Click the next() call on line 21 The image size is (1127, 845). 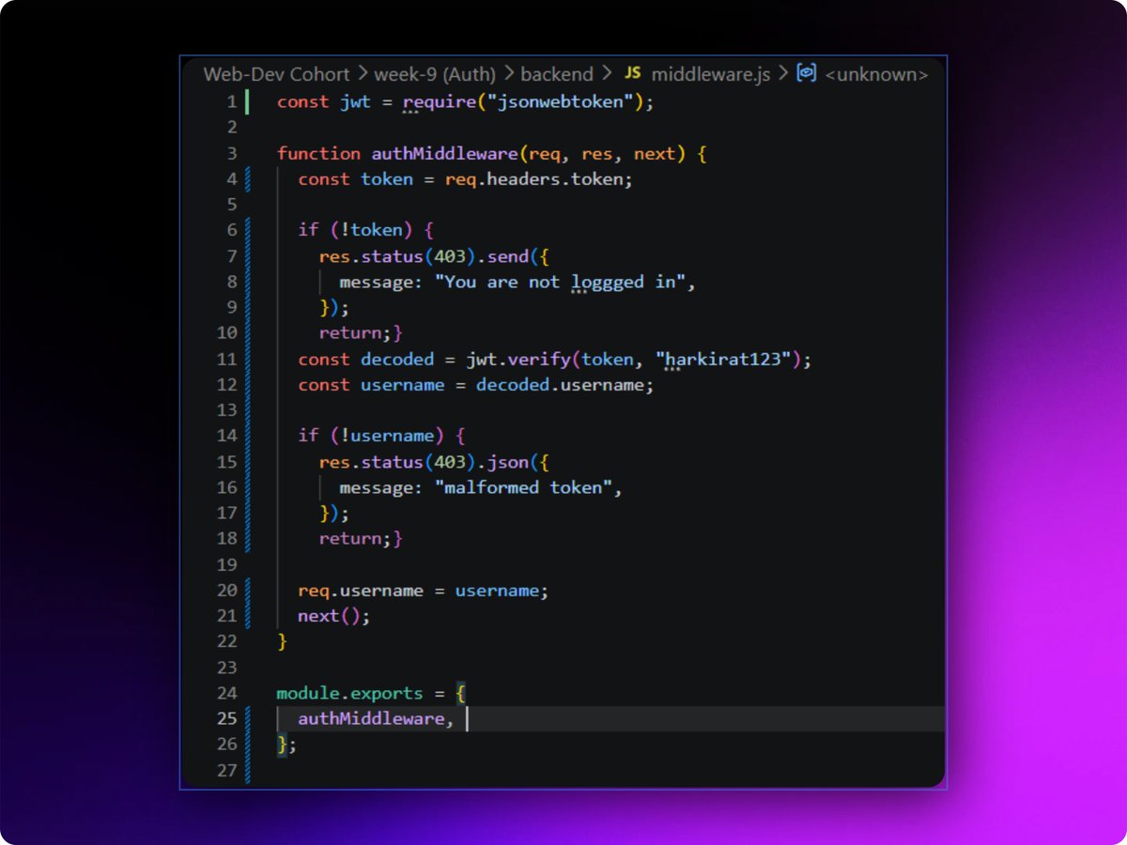coord(334,616)
